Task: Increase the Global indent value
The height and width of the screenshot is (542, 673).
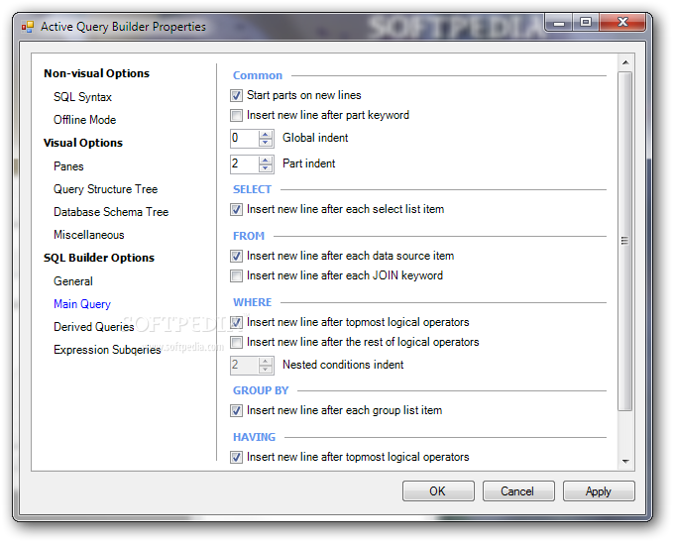Action: [x=266, y=135]
